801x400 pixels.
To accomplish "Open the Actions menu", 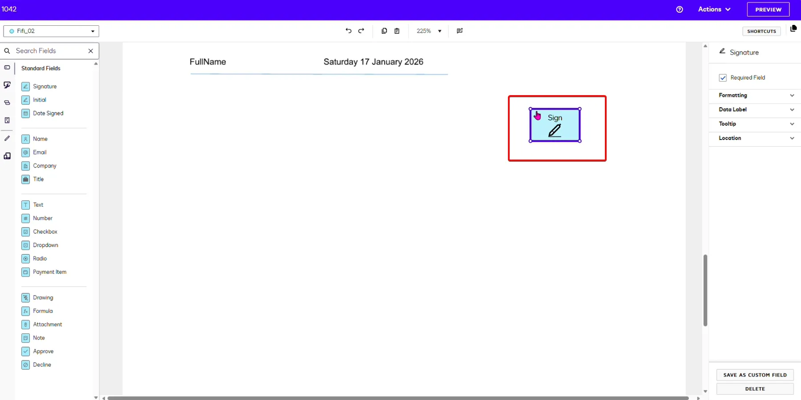I will pyautogui.click(x=714, y=9).
